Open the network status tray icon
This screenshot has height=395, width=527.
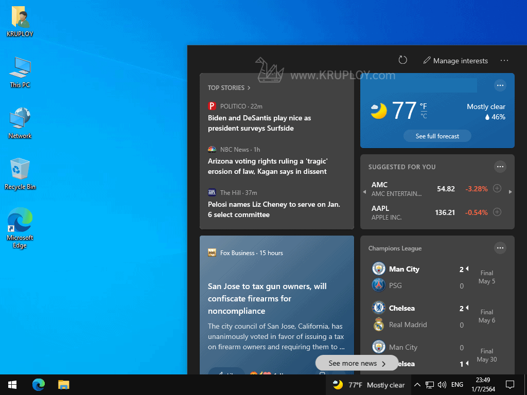pyautogui.click(x=430, y=385)
